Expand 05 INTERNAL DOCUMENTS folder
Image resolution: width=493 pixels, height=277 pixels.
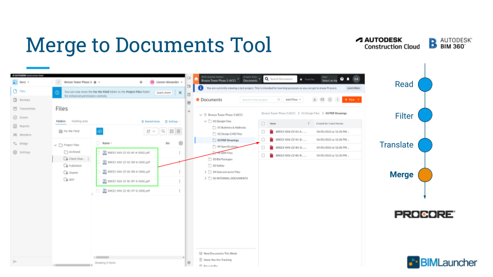pos(205,179)
